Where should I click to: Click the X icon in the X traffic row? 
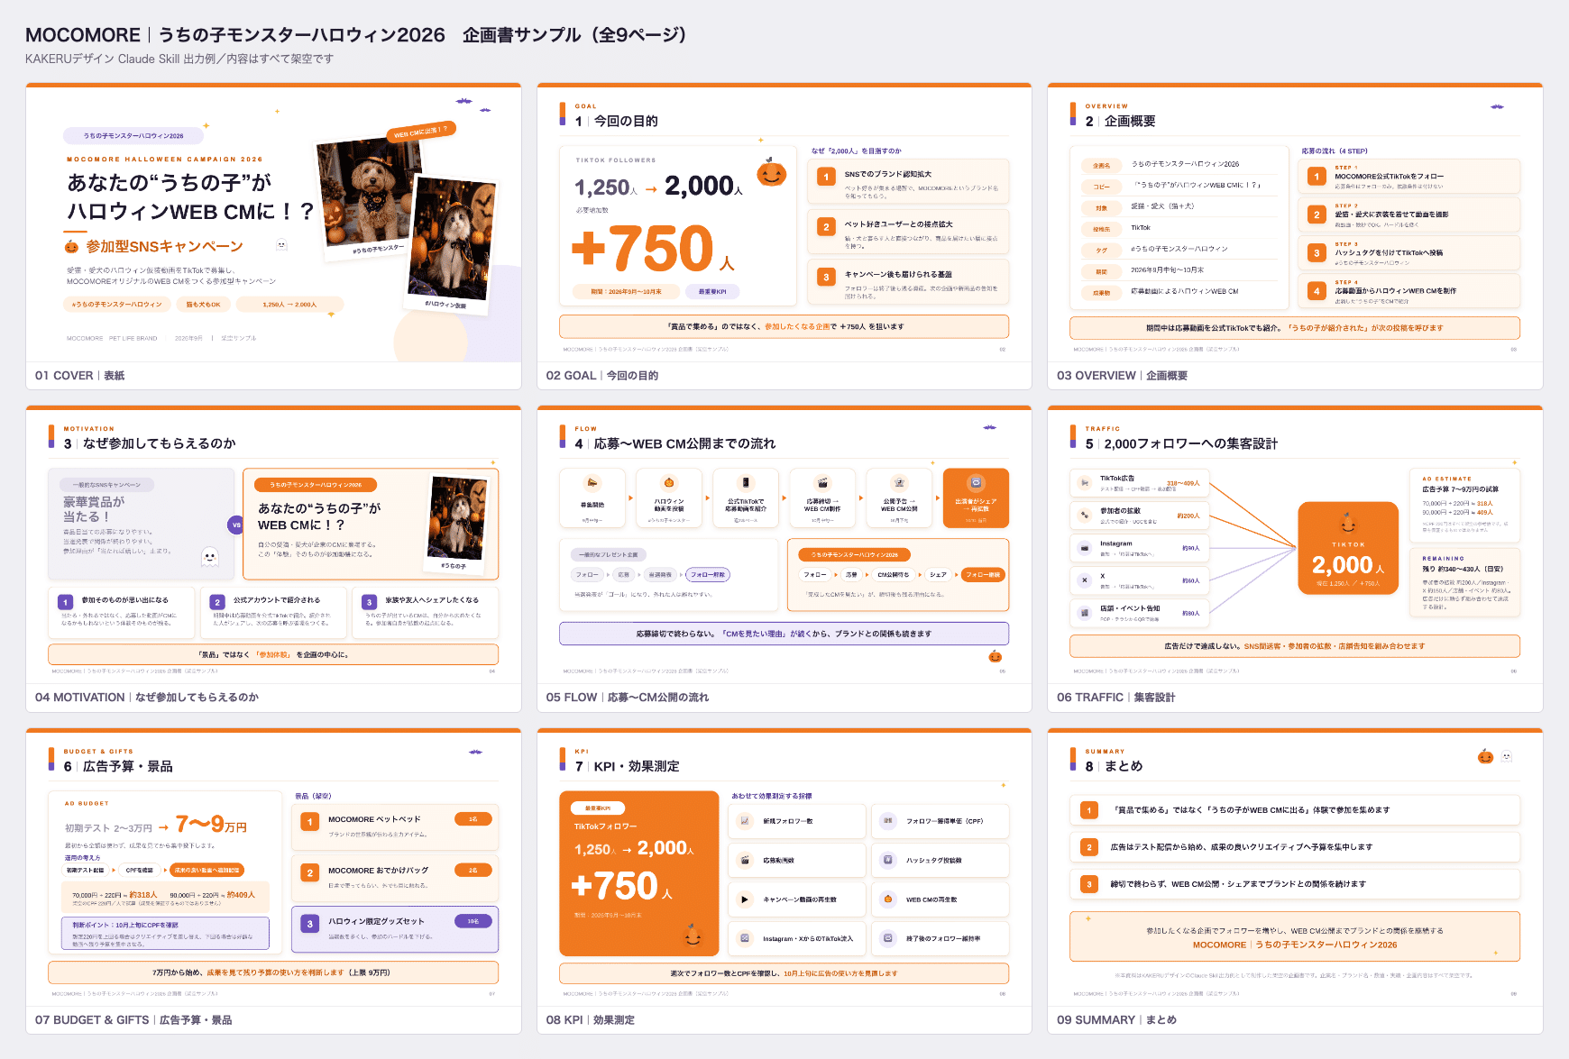click(1084, 580)
